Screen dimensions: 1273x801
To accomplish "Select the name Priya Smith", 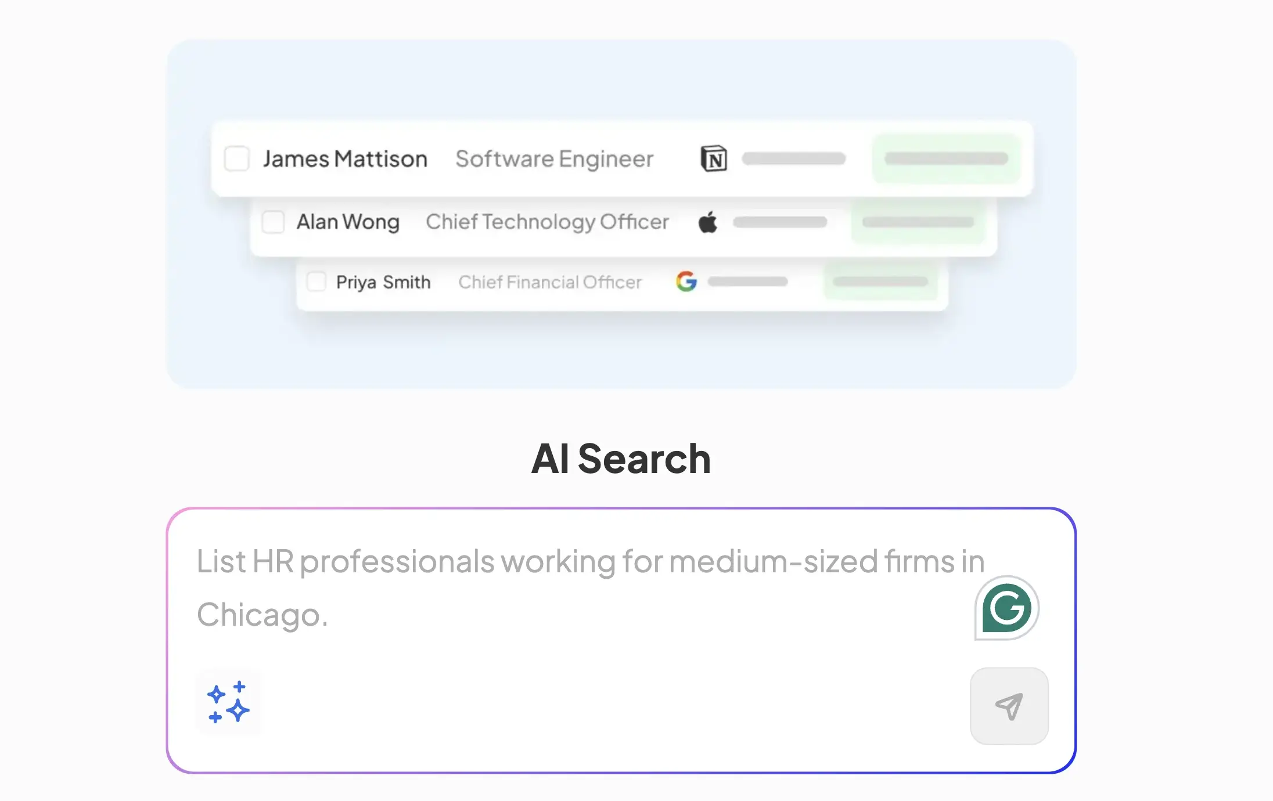I will pos(383,282).
